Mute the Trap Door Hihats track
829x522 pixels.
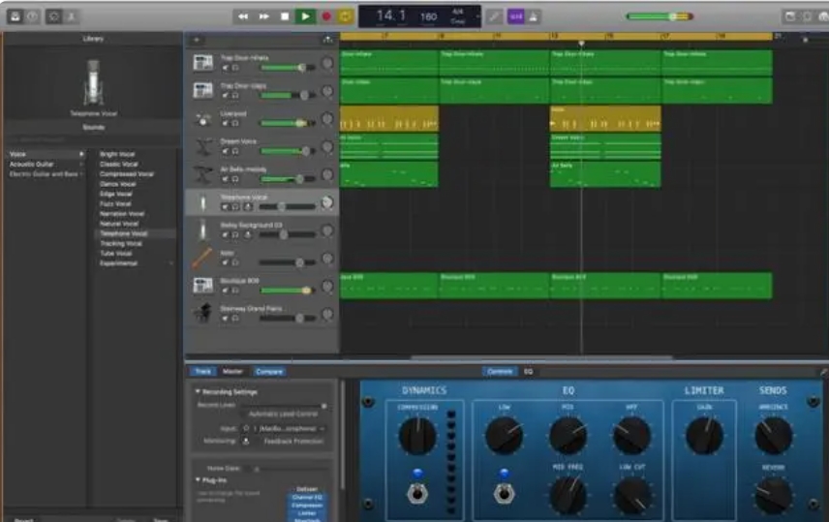tap(226, 68)
